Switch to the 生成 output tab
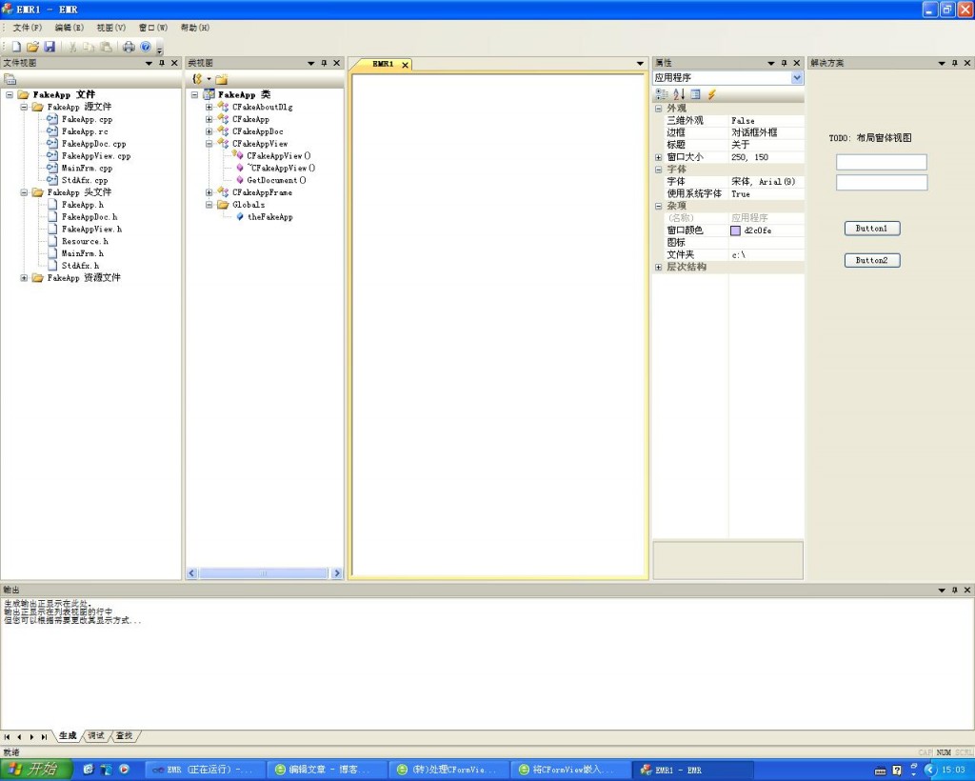The height and width of the screenshot is (781, 975). (x=68, y=735)
